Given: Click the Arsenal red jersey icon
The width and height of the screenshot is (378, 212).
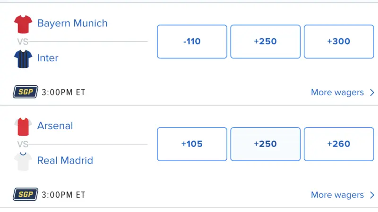Looking at the screenshot, I should point(23,126).
